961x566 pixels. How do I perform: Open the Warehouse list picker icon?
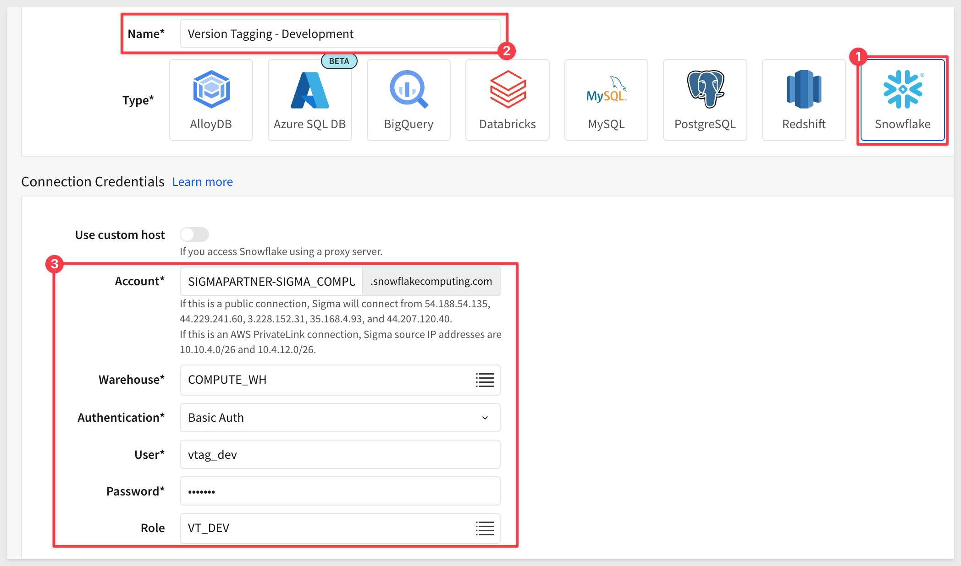485,380
